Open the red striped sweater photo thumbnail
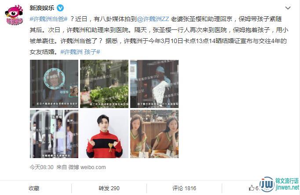This screenshot has width=300, height=195. tap(104, 134)
